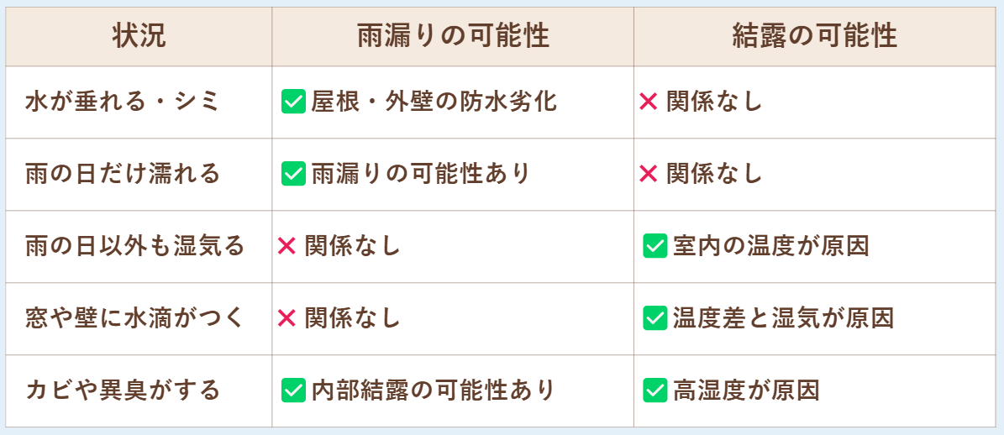Screen dimensions: 1004x435
Task: Click the 水が垂れる・シミ row label
Action: point(123,102)
